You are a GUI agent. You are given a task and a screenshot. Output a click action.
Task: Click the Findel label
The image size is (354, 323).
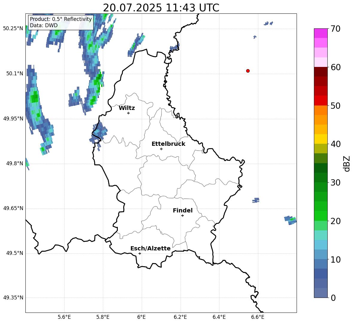183,211
